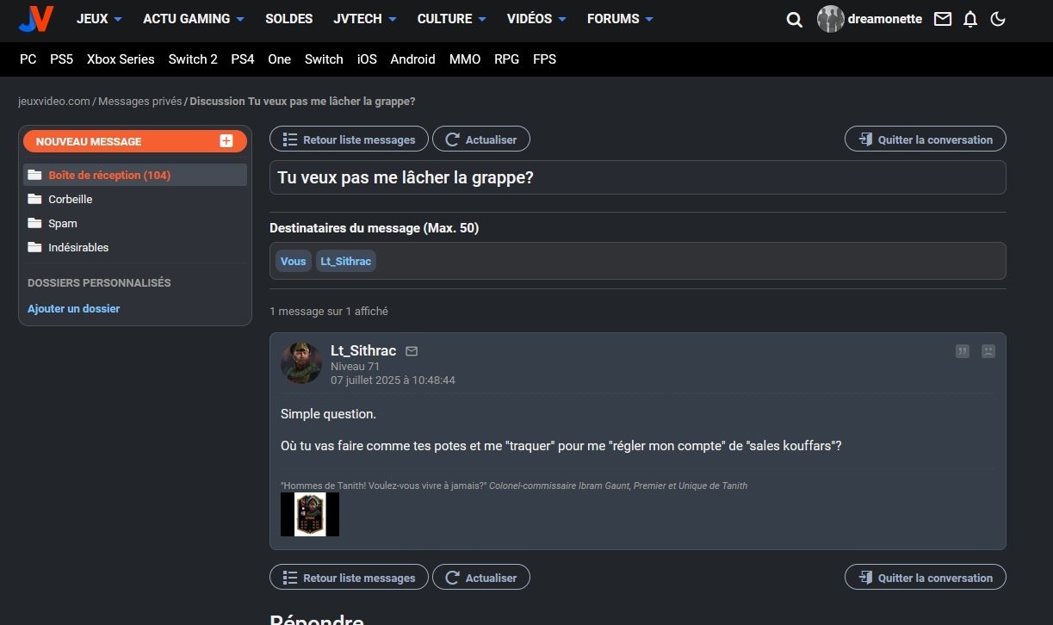Viewport: 1053px width, 625px height.
Task: Click the Lt_Sithrac recipient tag
Action: pyautogui.click(x=346, y=261)
